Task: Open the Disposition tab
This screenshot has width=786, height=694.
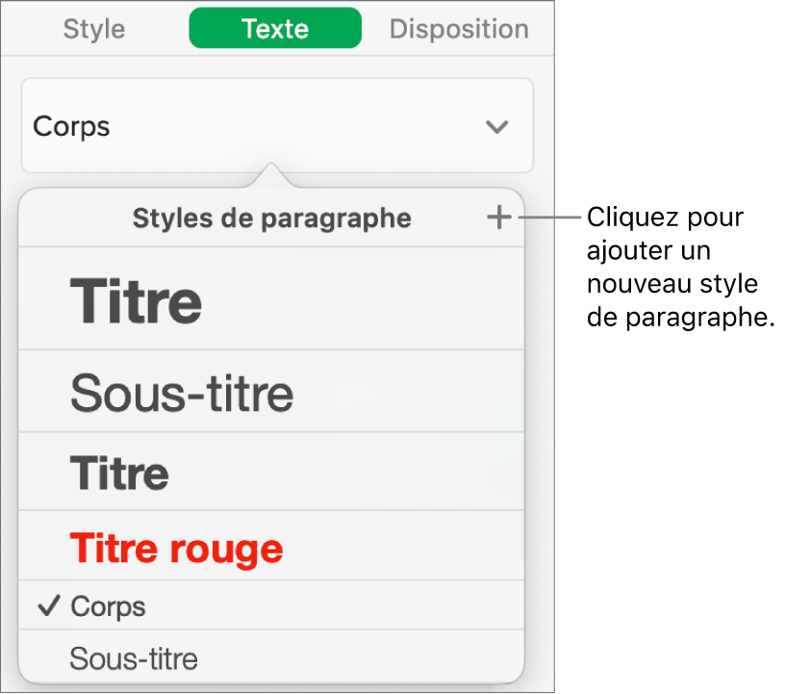Action: coord(458,29)
